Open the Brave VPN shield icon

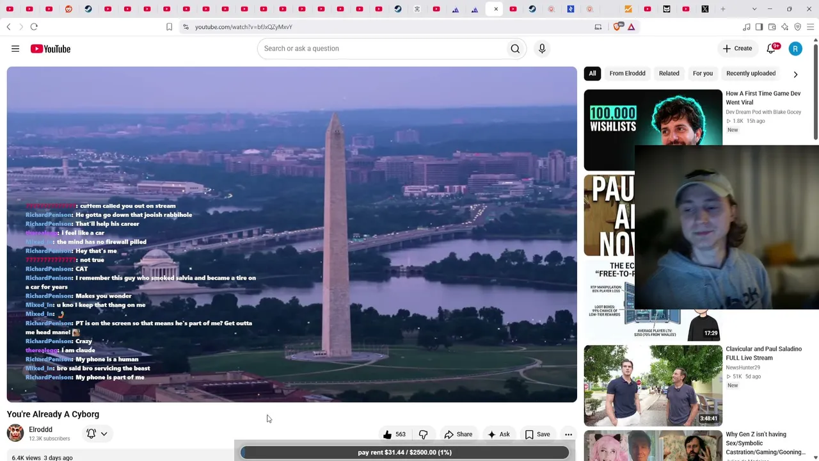coord(798,27)
